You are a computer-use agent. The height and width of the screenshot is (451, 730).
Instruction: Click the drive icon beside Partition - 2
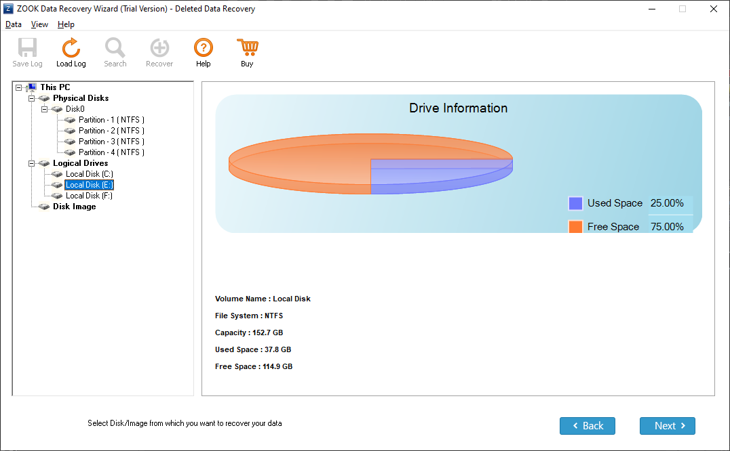coord(70,131)
